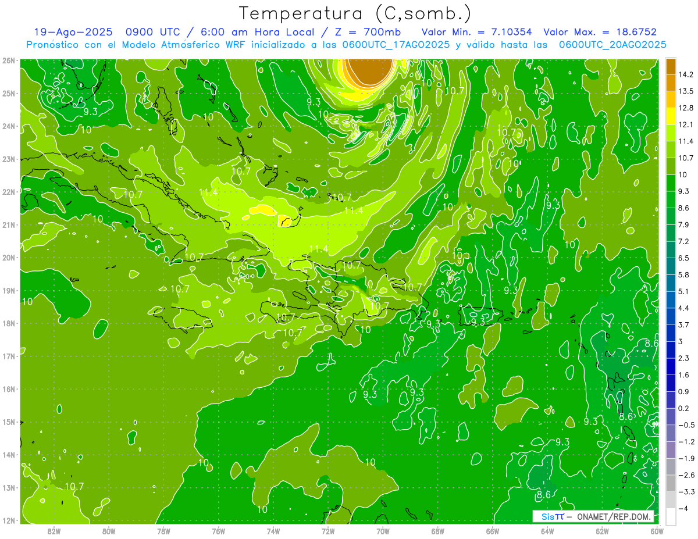Click 'Valor Max. = 18.6752' value

coord(600,31)
